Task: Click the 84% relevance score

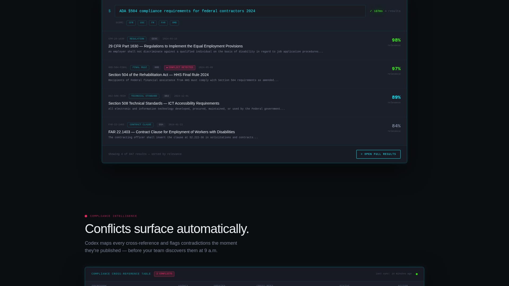Action: (396, 126)
